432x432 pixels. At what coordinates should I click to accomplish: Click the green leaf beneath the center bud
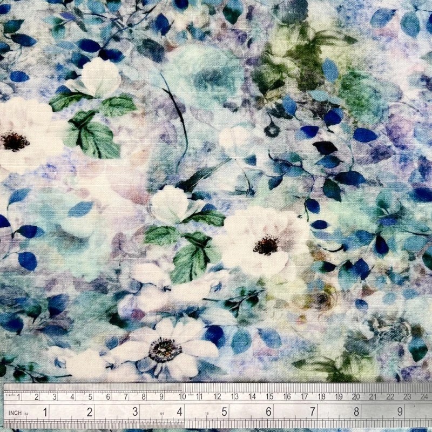190,259
